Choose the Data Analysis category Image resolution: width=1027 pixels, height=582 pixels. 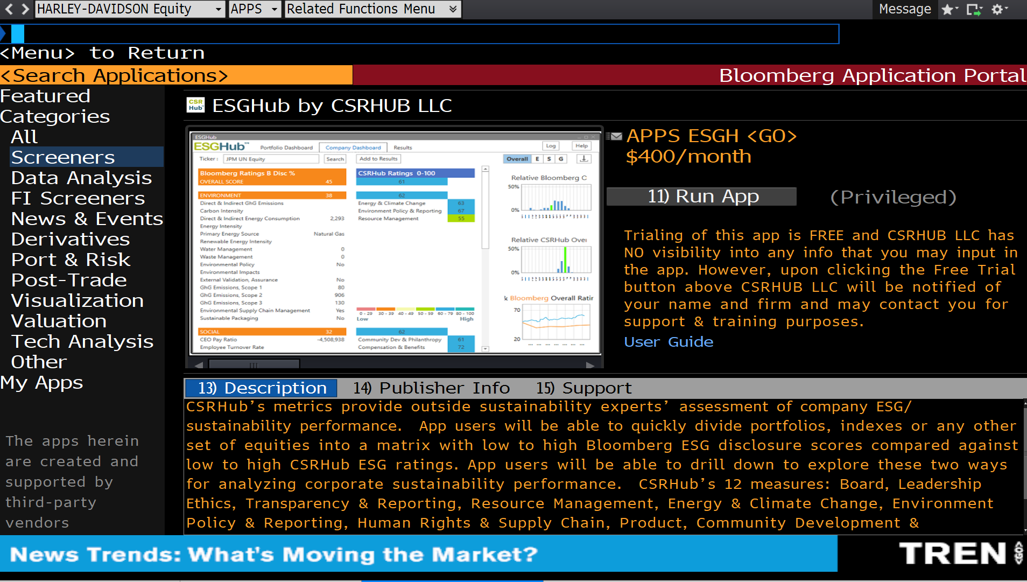tap(81, 178)
